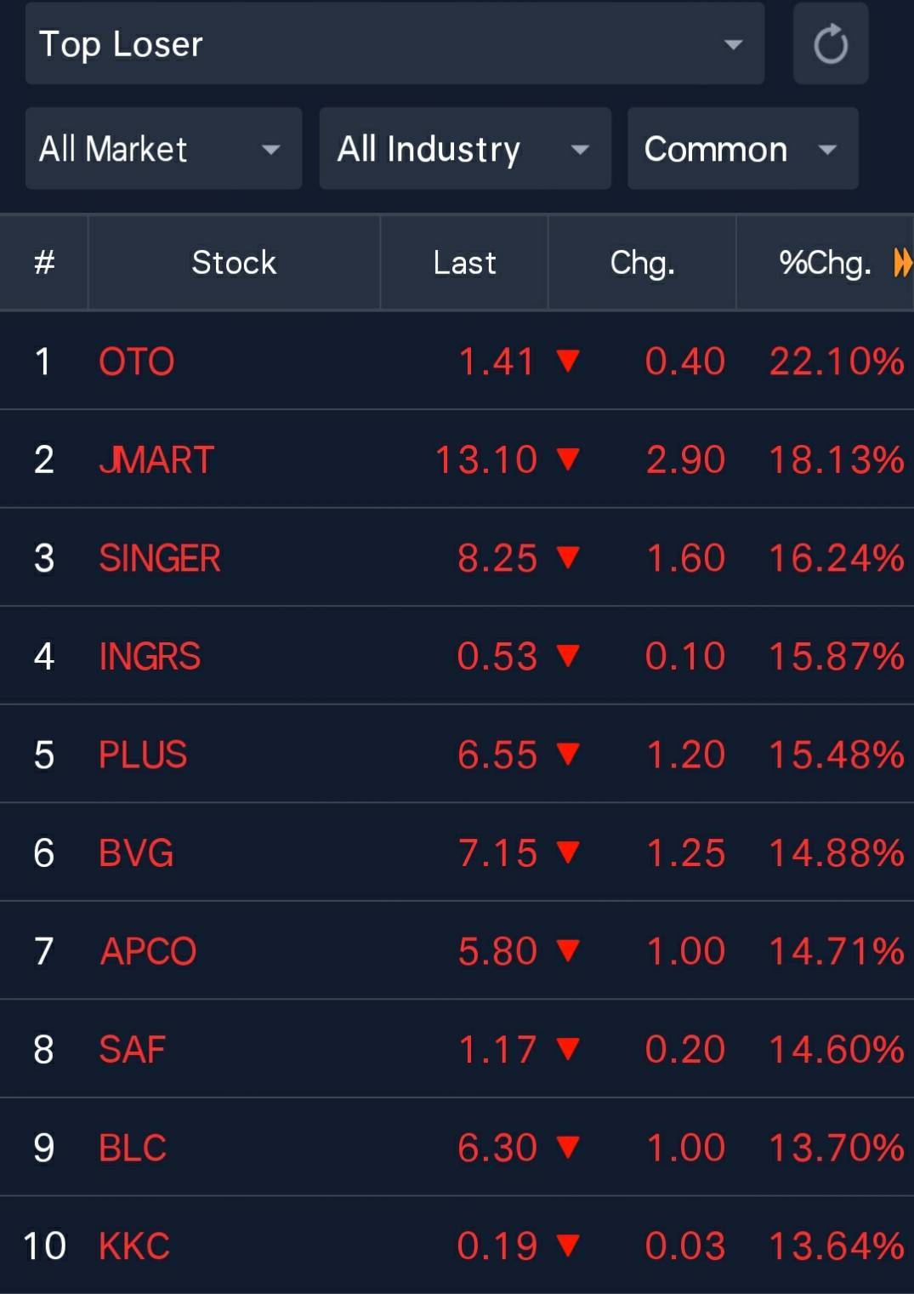Click the red down arrow beside JMART

(x=568, y=459)
